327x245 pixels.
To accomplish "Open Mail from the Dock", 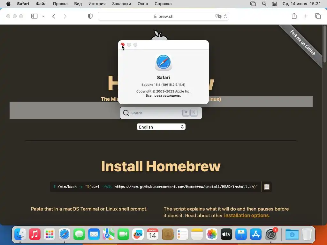I will [94, 234].
